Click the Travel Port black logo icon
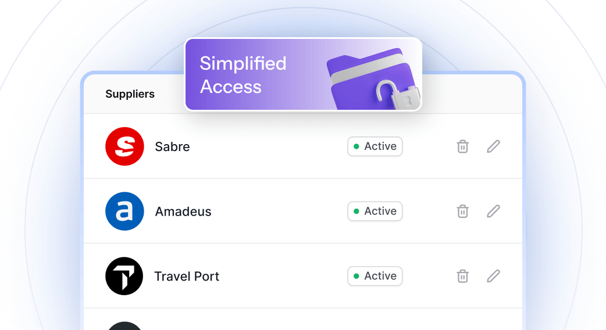Image resolution: width=606 pixels, height=330 pixels. tap(124, 276)
